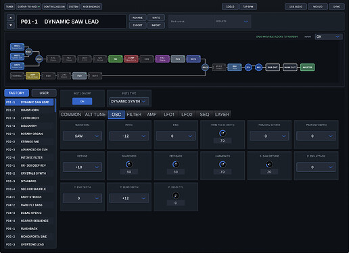Click the BAL2 balancer node
The image size is (349, 253).
point(39,59)
